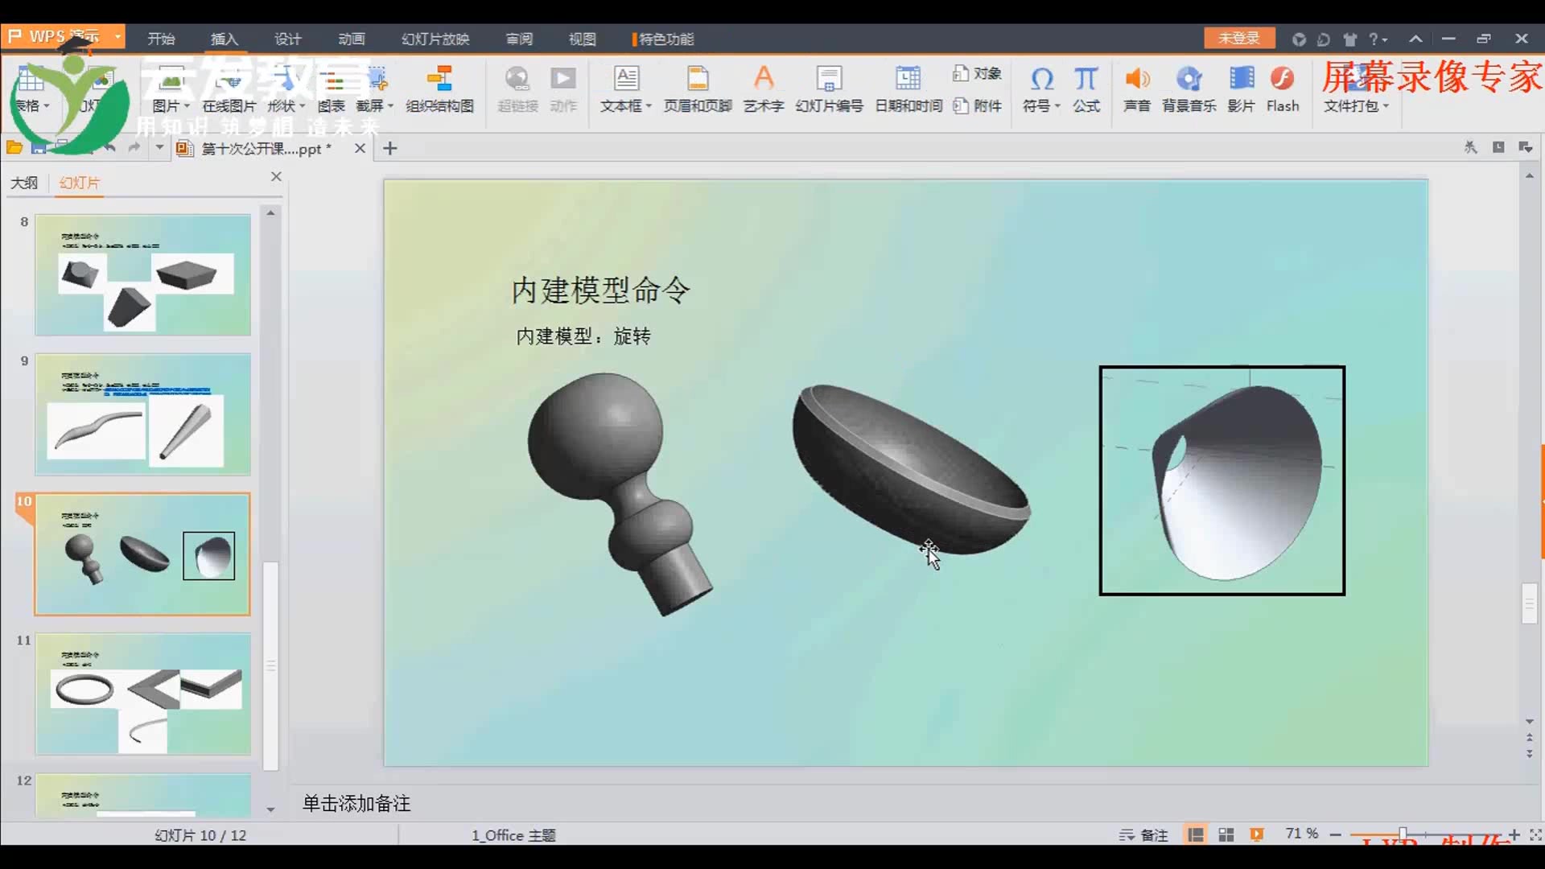The height and width of the screenshot is (869, 1545).
Task: Insert organization chart (组织结构图)
Action: click(x=439, y=89)
